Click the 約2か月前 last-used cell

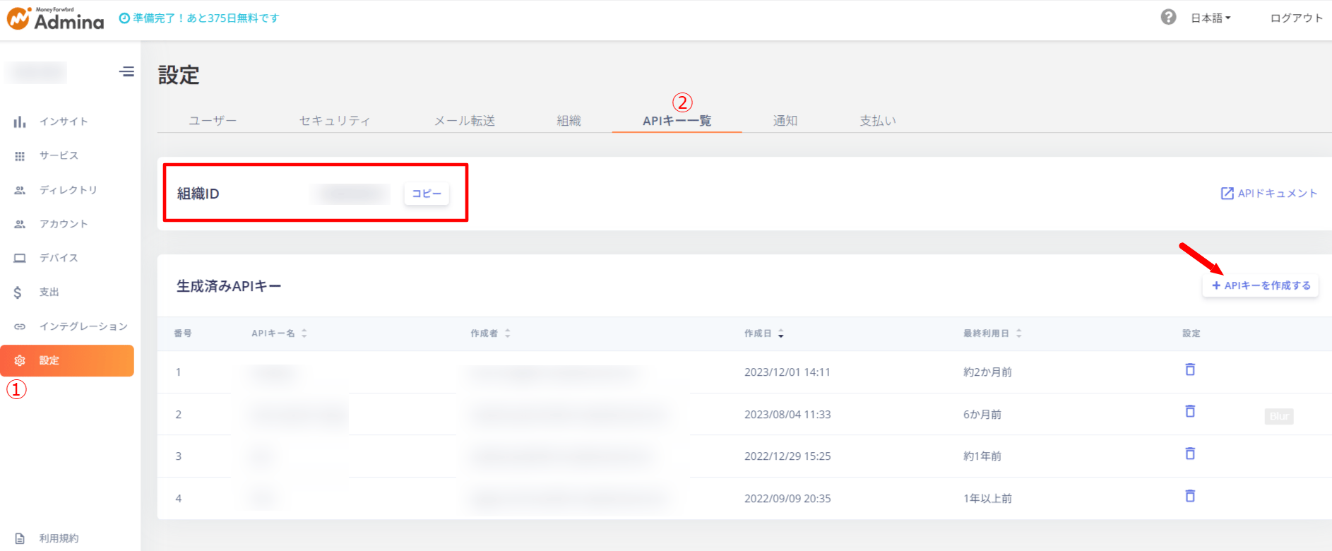(x=987, y=372)
